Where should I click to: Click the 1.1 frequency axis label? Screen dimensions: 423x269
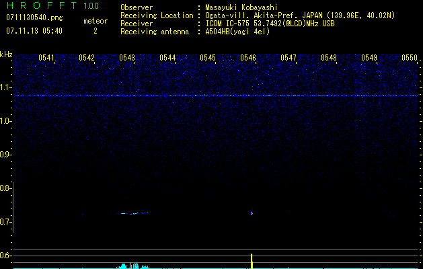(5, 87)
